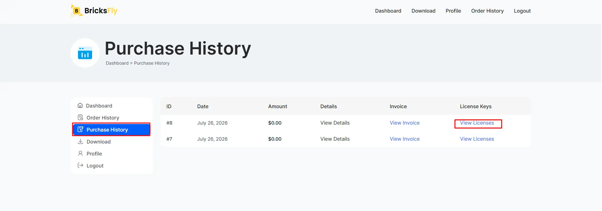Click the sidebar Dashboard home icon

click(80, 105)
